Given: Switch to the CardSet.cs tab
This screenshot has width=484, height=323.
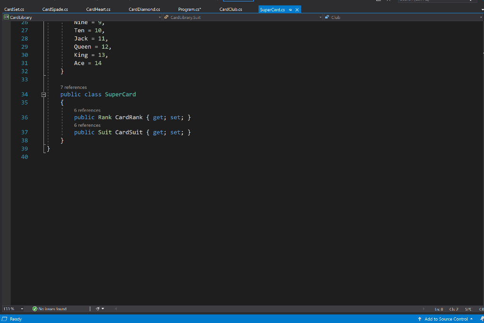Looking at the screenshot, I should click(14, 9).
